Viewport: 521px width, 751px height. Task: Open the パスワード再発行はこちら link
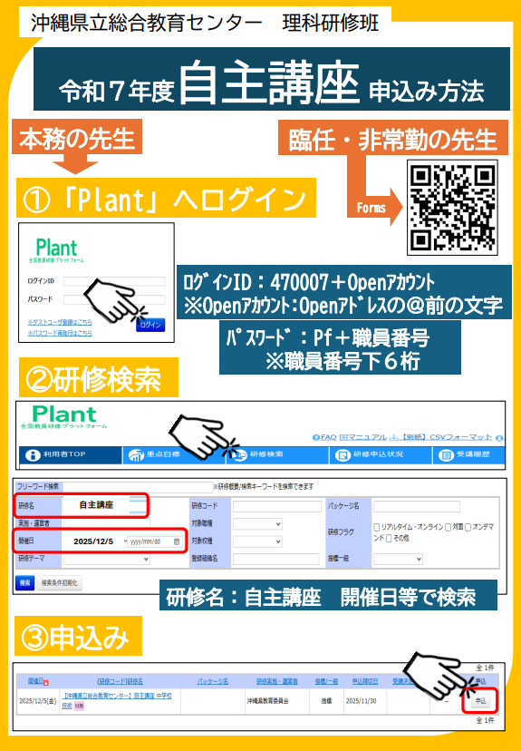click(x=60, y=333)
